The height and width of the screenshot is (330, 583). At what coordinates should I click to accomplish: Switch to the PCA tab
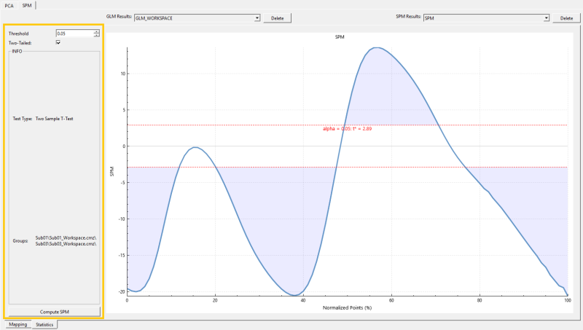(9, 6)
